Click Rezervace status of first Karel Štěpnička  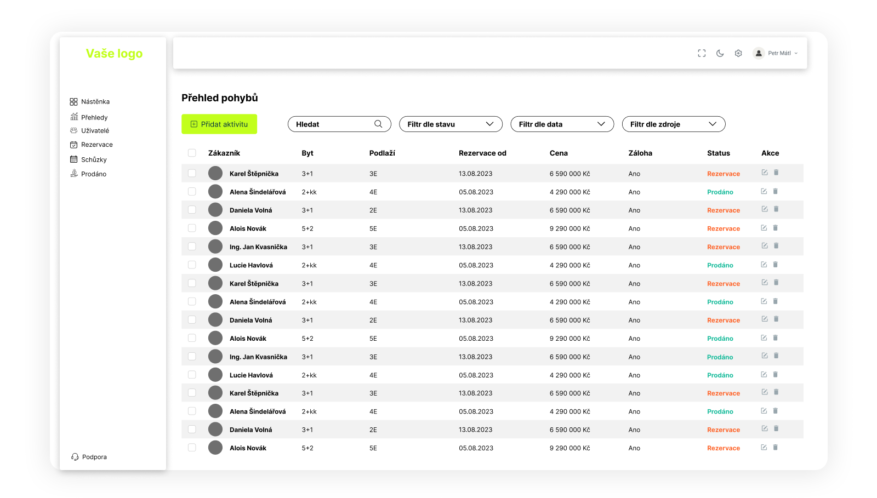(724, 174)
